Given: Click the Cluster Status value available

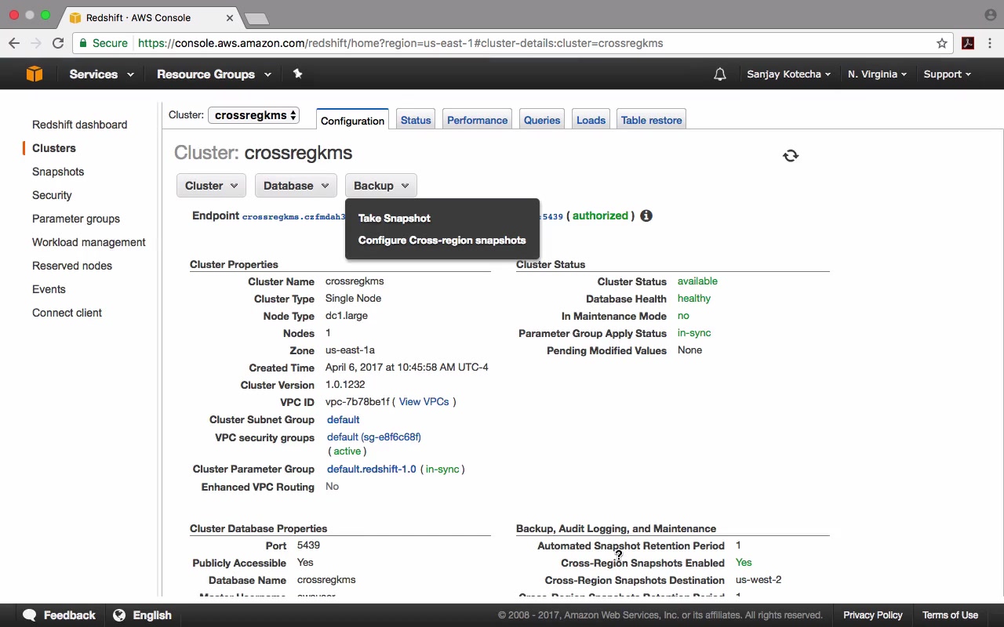Looking at the screenshot, I should pyautogui.click(x=697, y=281).
